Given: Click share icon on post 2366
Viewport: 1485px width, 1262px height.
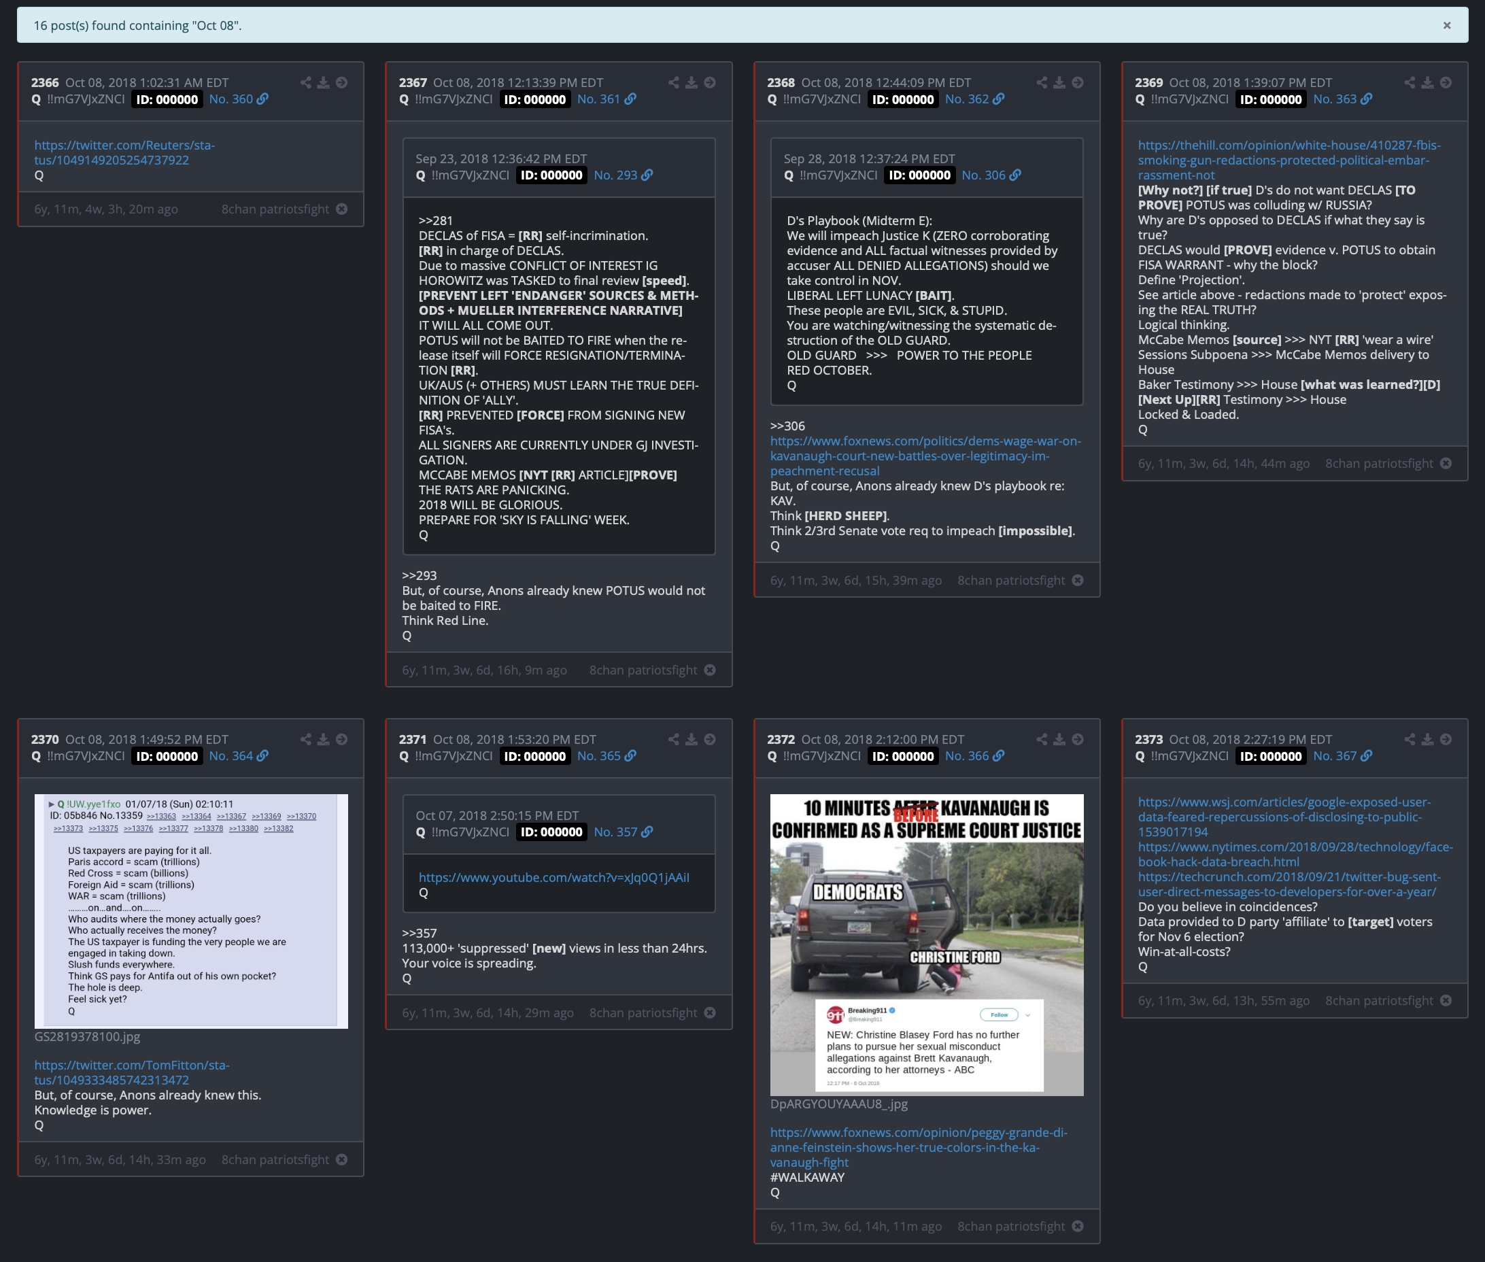Looking at the screenshot, I should (306, 83).
